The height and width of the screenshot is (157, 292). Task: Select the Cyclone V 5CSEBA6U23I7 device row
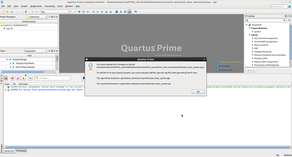pyautogui.click(x=29, y=25)
